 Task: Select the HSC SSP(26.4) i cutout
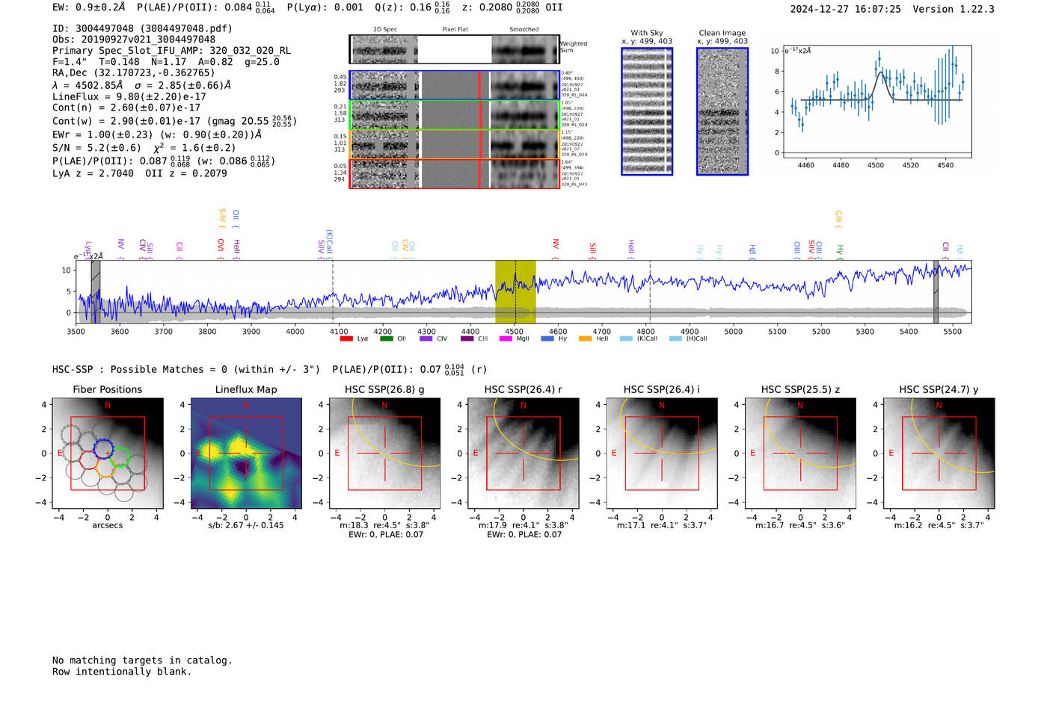tap(662, 453)
